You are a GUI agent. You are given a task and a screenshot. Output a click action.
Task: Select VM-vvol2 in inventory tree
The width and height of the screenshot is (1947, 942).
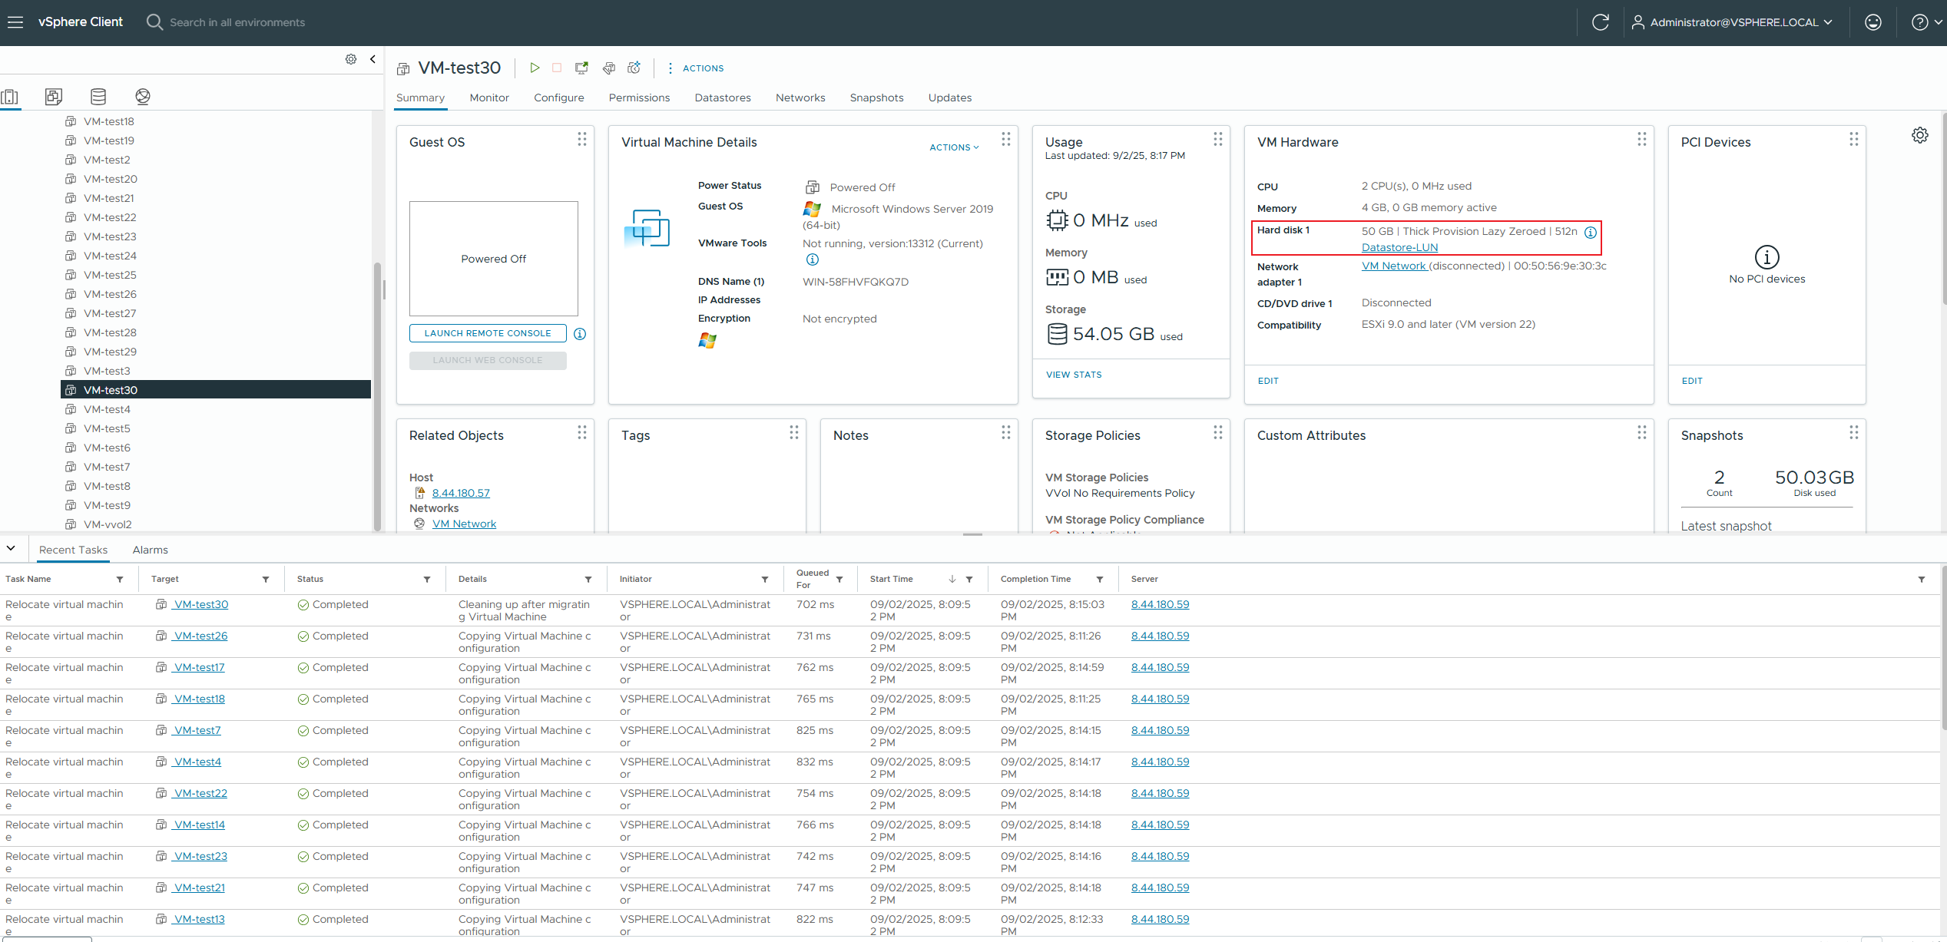click(108, 524)
